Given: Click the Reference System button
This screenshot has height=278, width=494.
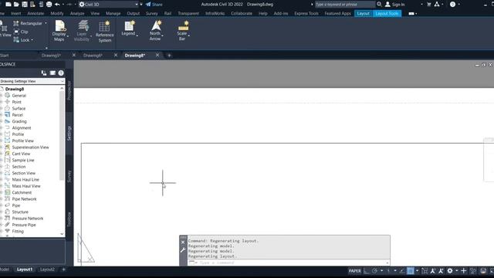Looking at the screenshot, I should (x=105, y=32).
